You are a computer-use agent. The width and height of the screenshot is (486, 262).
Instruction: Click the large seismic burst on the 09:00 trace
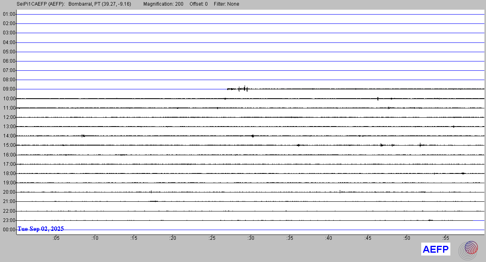[x=244, y=89]
